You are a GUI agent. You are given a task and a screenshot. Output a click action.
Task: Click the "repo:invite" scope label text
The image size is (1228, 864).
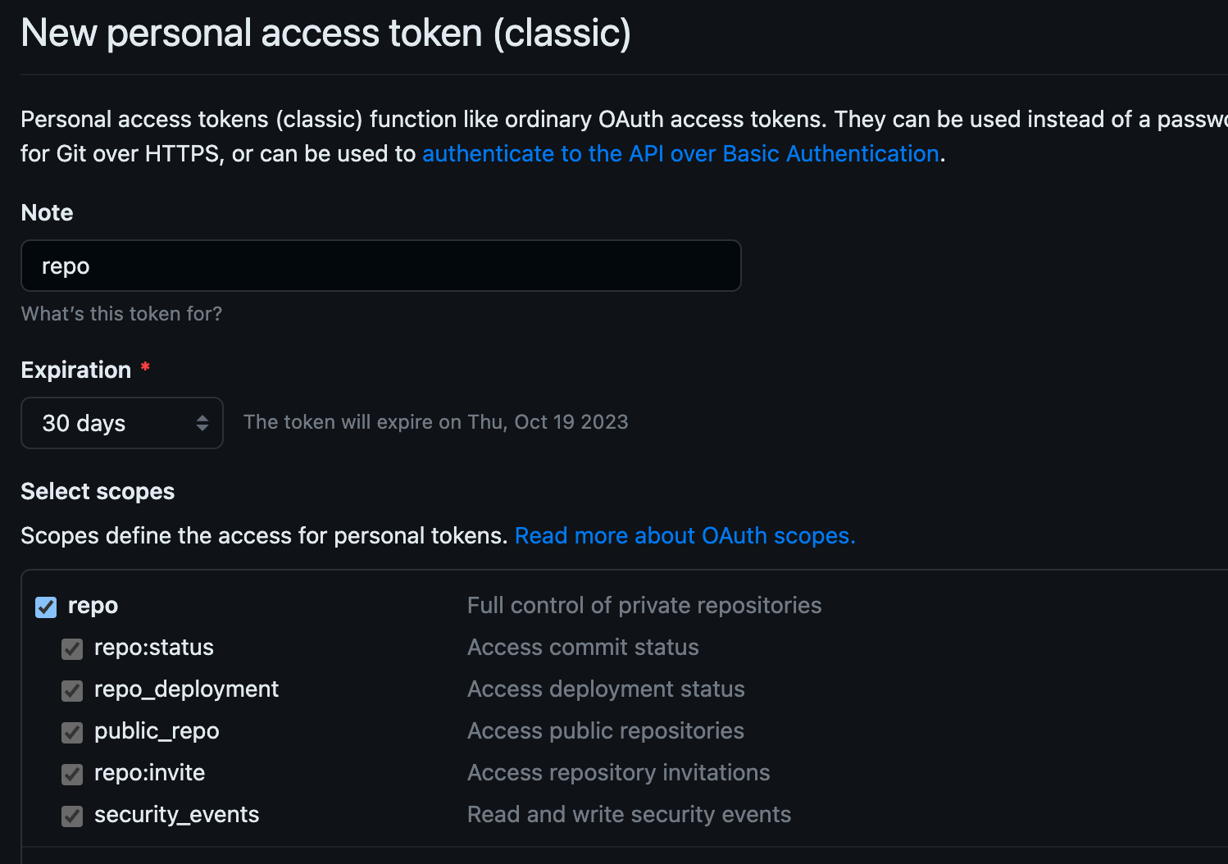point(149,773)
